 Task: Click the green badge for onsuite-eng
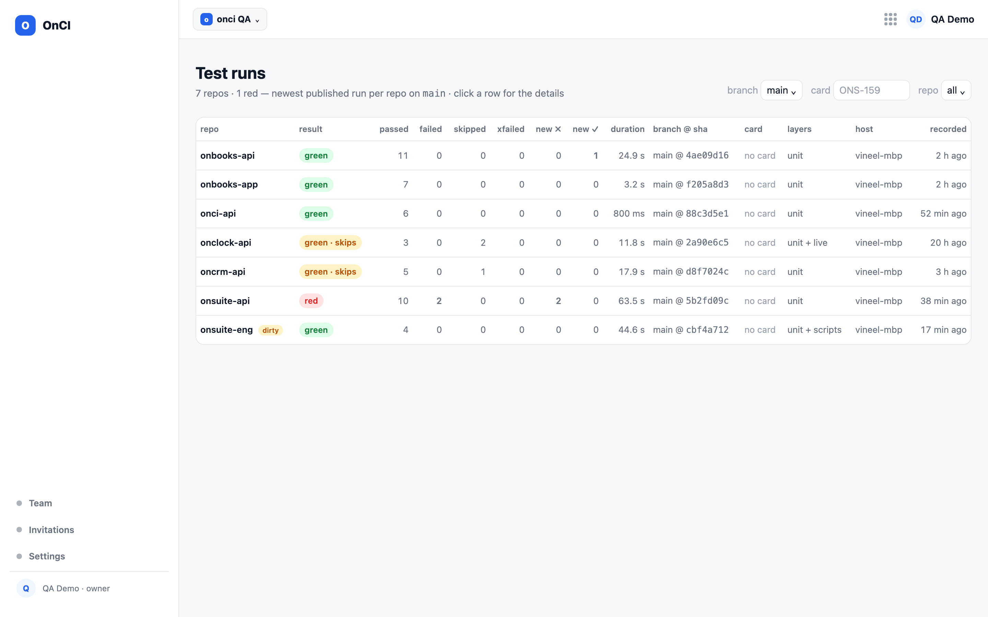coord(316,330)
